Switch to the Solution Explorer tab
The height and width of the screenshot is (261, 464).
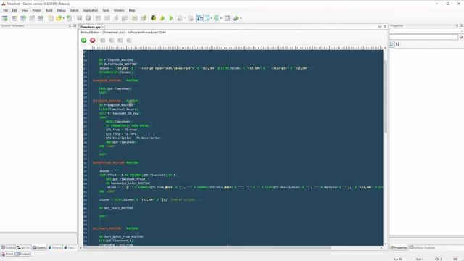pyautogui.click(x=422, y=247)
